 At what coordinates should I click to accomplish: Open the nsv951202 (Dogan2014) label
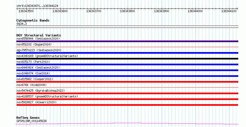click(34, 44)
